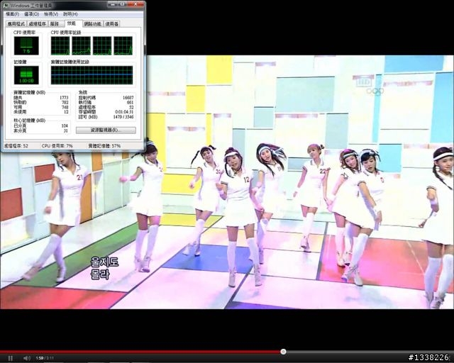
Task: Open the 說明(H) menu in Task Manager
Action: [70, 14]
